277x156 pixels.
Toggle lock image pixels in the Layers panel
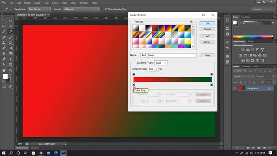(x=245, y=82)
